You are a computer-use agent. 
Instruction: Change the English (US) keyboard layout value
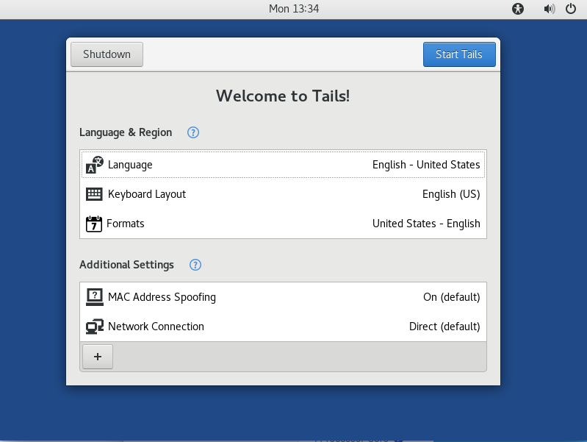click(x=450, y=194)
